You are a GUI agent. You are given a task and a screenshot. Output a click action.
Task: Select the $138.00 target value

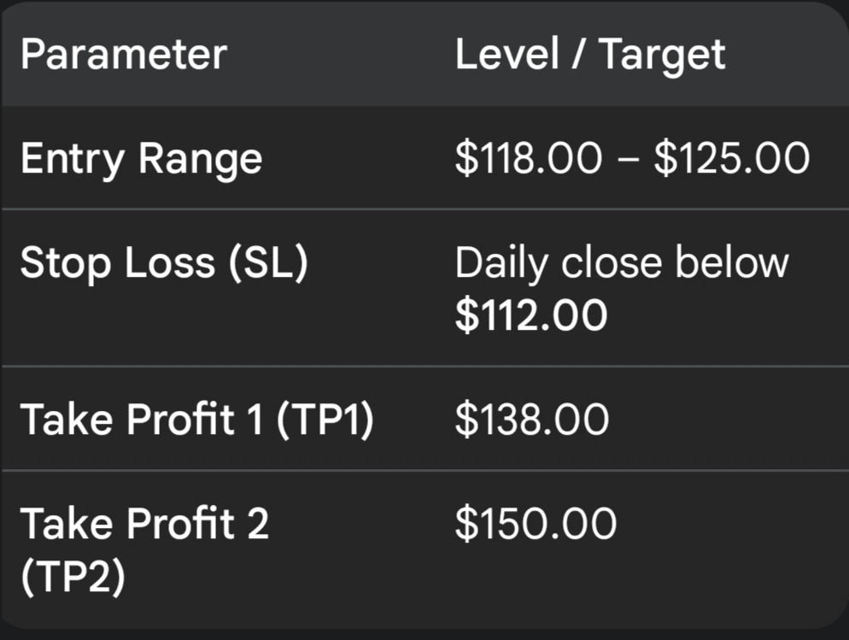click(x=531, y=420)
